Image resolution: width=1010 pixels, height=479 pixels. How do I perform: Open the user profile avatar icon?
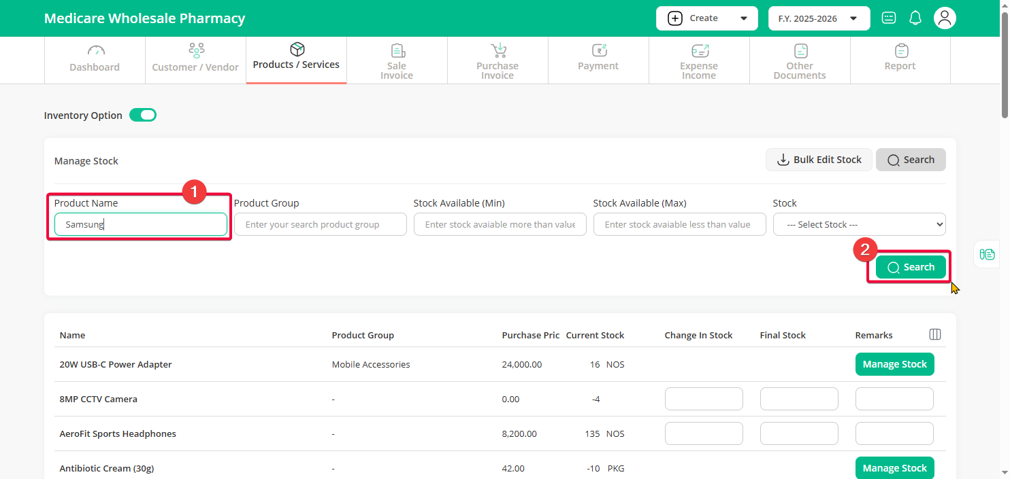click(x=945, y=18)
